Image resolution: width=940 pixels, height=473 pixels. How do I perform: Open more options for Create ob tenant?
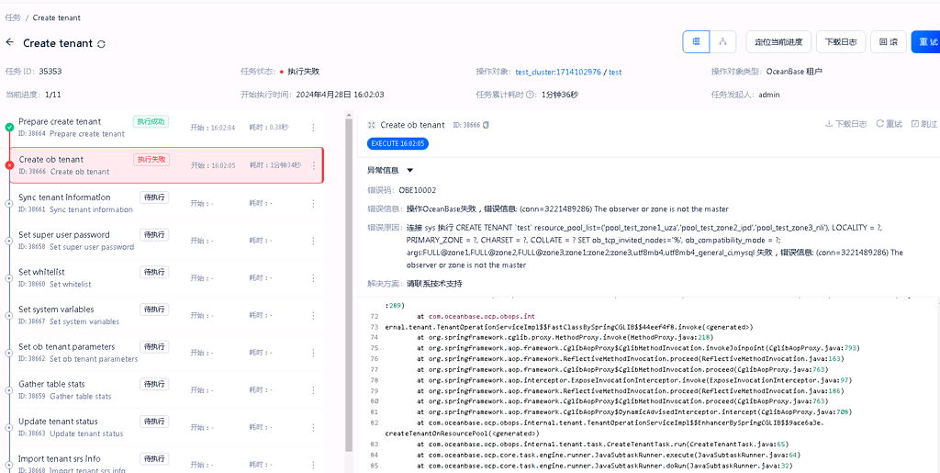click(x=314, y=165)
